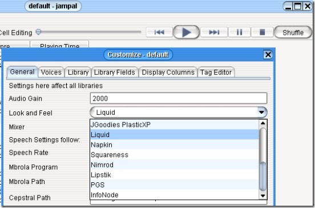Choose Squareness look and feel

point(175,155)
